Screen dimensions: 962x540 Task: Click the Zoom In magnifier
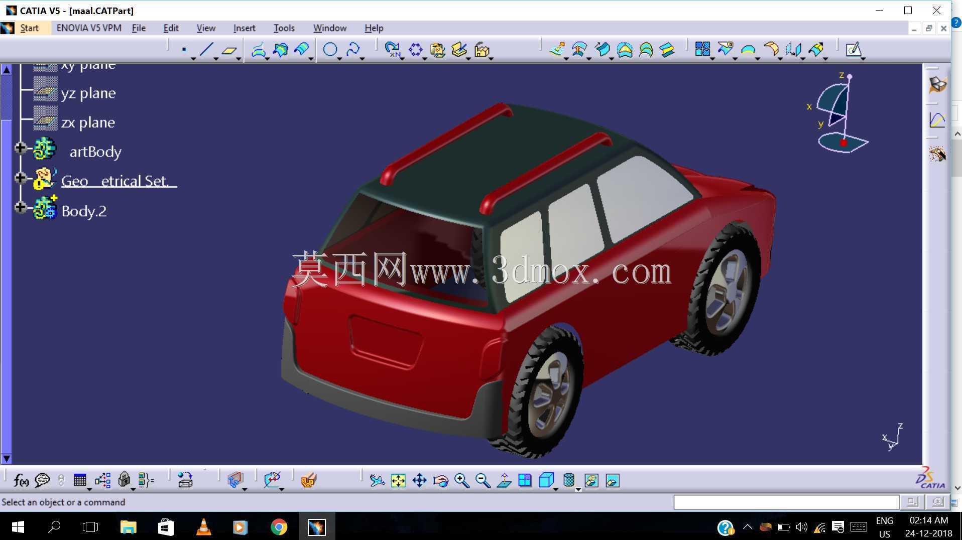click(462, 480)
